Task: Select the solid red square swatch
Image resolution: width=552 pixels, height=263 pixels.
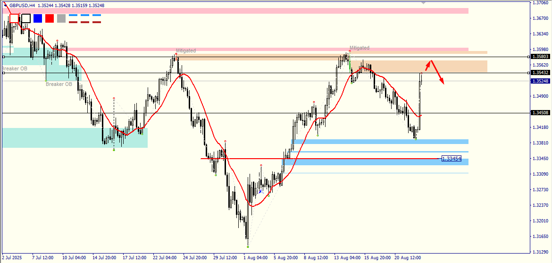Action: 50,18
